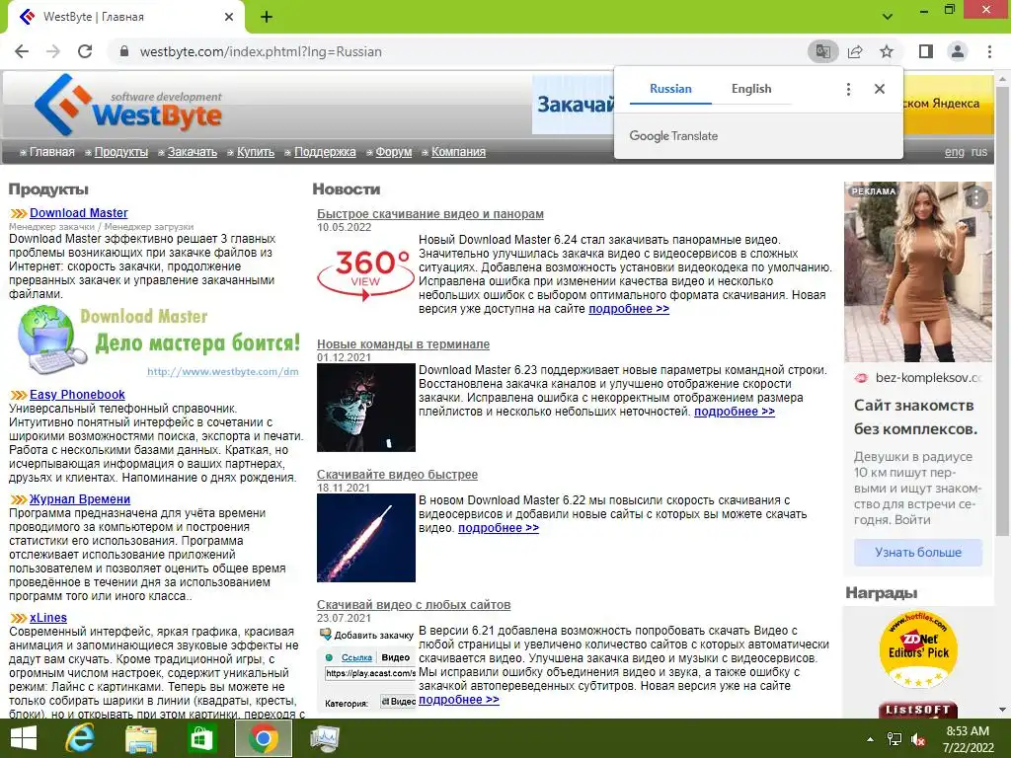
Task: Open the Закачать menu item
Action: click(193, 152)
